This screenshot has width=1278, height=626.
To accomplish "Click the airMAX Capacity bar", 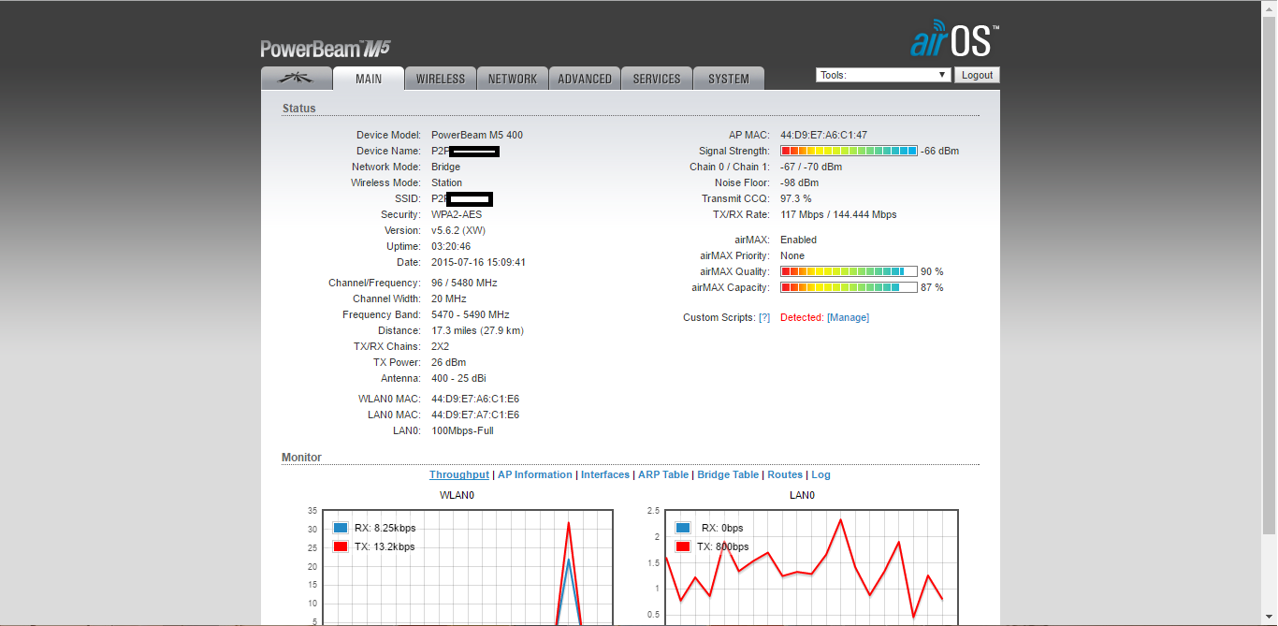I will [849, 287].
